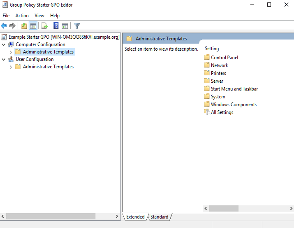Viewport: 294px width, 228px height.
Task: Click the Up One Level folder icon
Action: tap(24, 26)
